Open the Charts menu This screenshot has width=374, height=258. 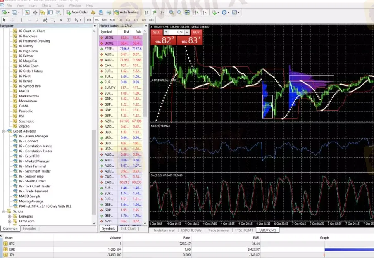coord(46,5)
